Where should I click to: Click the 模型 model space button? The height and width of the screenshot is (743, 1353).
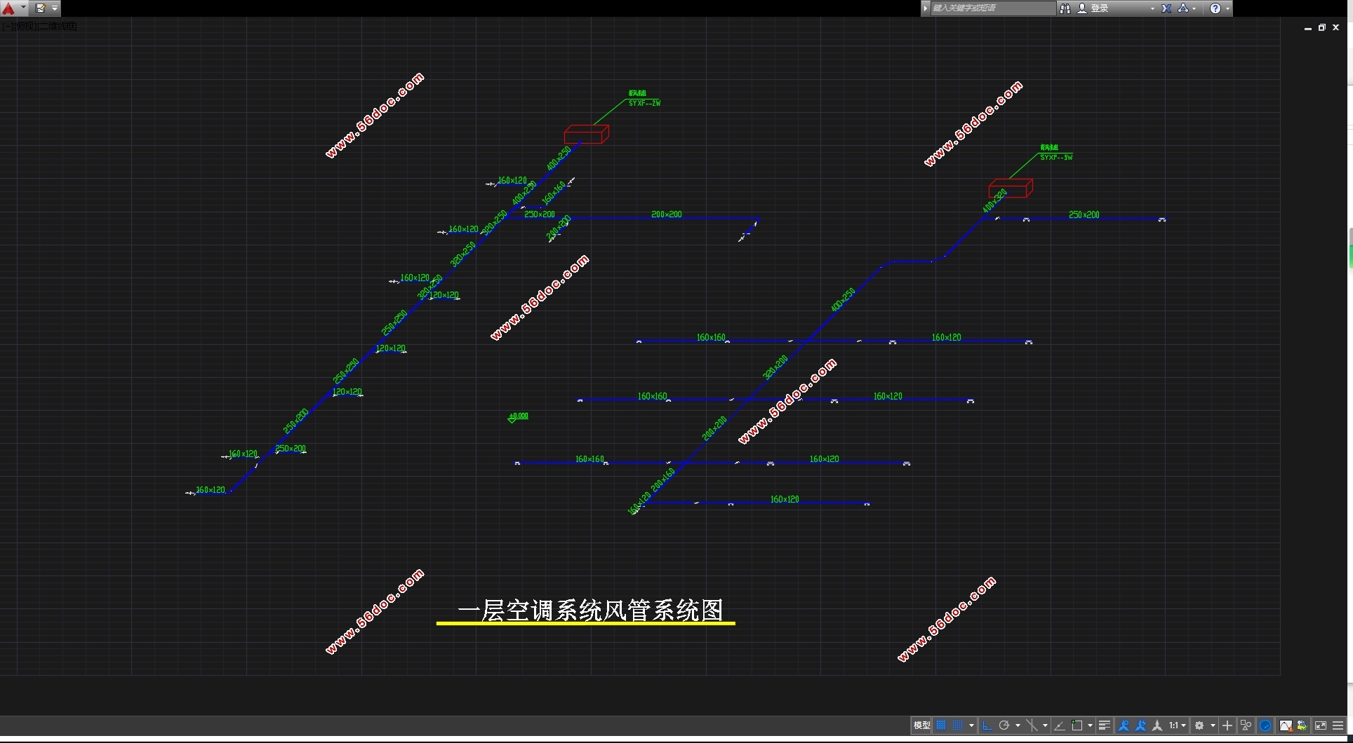[x=921, y=725]
